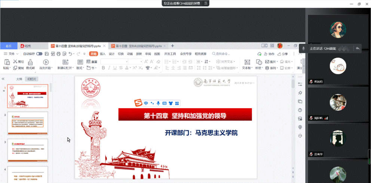The image size is (371, 183).
Task: Click the Save icon in quick access toolbar
Action: point(47,54)
